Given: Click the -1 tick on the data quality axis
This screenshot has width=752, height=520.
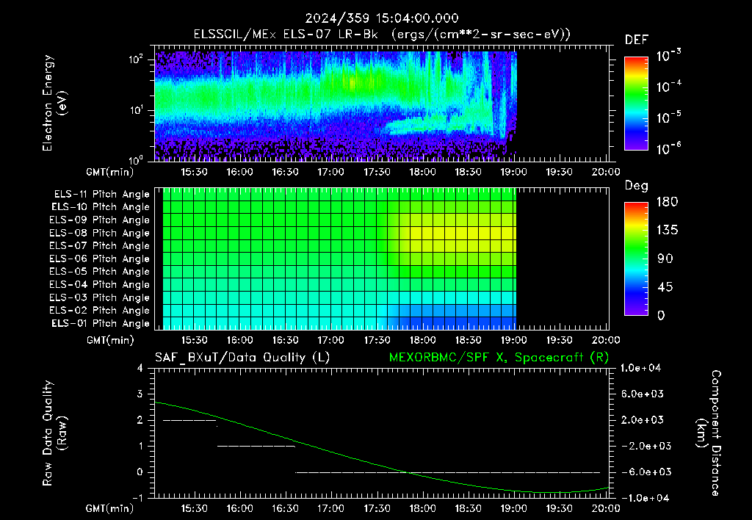Looking at the screenshot, I should pos(137,498).
